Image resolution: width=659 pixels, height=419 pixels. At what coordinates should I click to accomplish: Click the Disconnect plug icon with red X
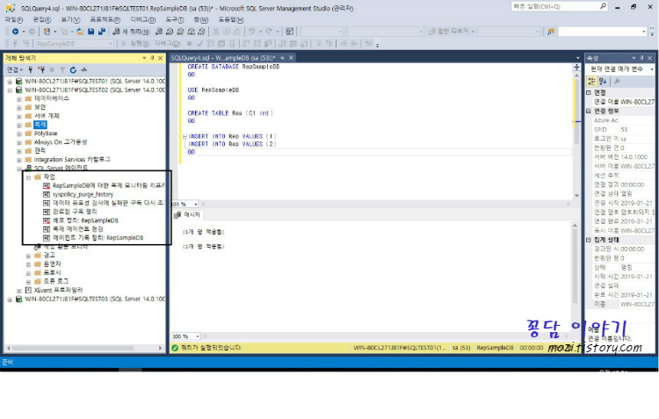(41, 69)
